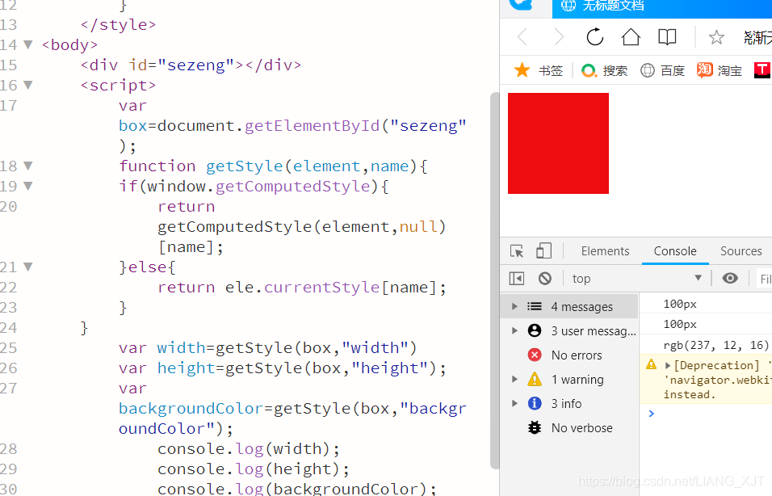Screen dimensions: 772x496
Task: Collapse the body tag at line 14
Action: 28,44
